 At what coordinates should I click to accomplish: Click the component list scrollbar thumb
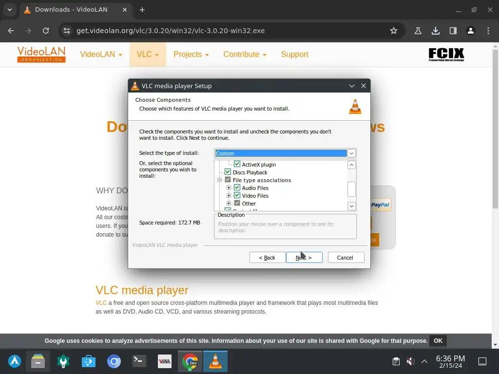(x=351, y=189)
